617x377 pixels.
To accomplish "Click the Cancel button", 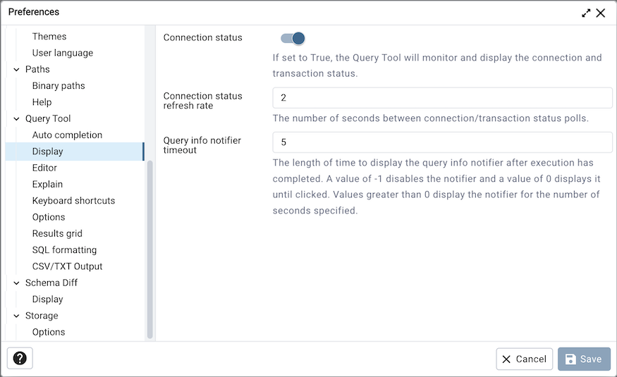I will point(524,359).
